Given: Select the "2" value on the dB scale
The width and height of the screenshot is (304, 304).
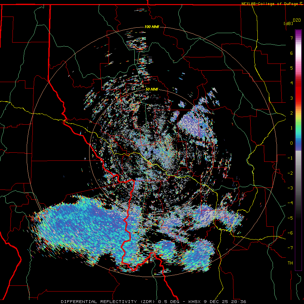Looking at the screenshot, I should point(292,113).
